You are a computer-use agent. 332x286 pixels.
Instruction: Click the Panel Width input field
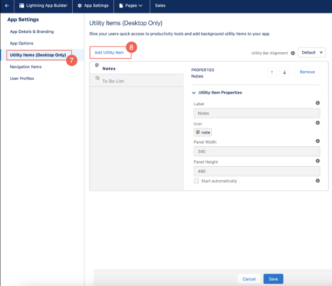coord(257,152)
